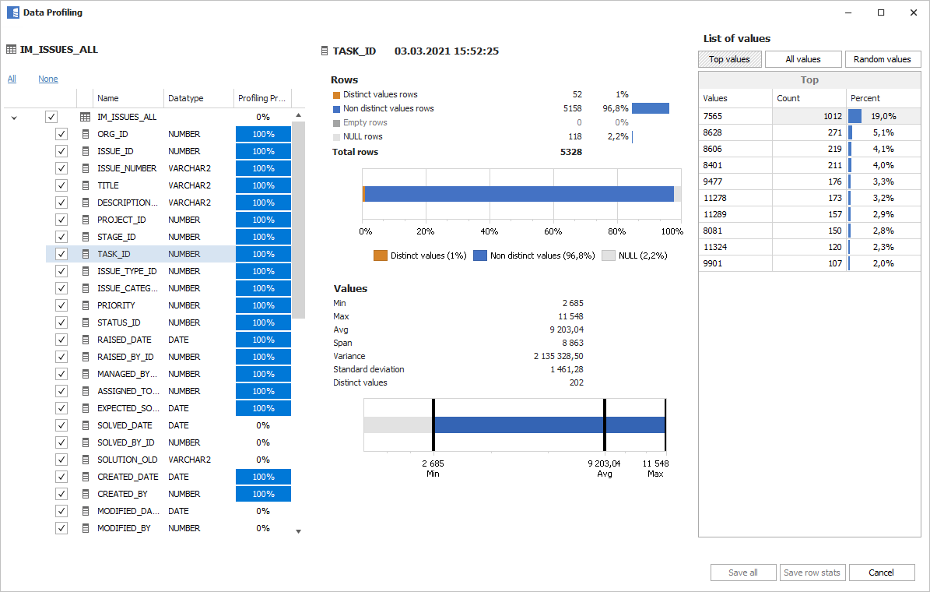Toggle the STAGE_ID column checkbox
Image resolution: width=930 pixels, height=592 pixels.
[61, 237]
